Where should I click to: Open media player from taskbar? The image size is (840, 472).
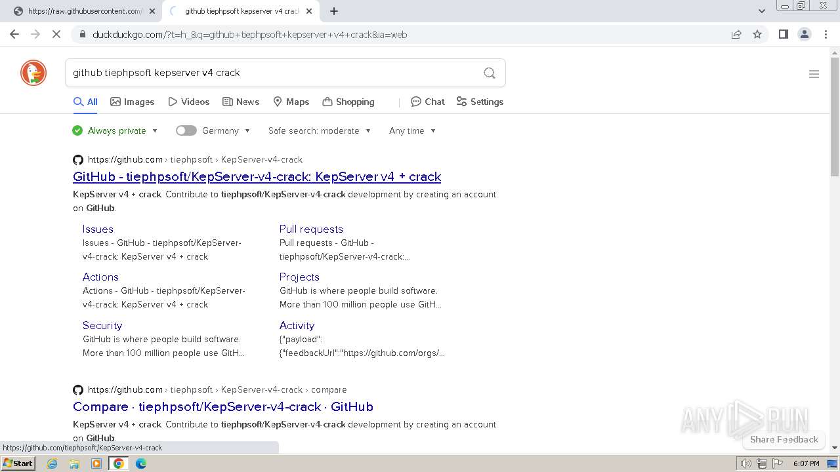tap(96, 463)
